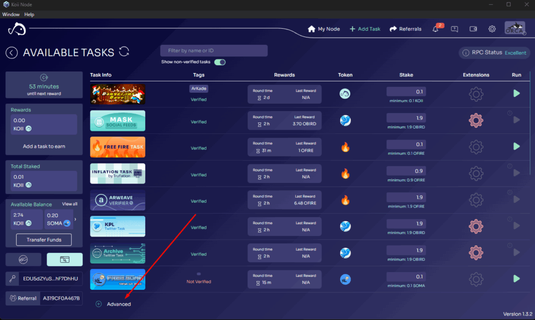
Task: Run the Free Fire Task
Action: point(517,146)
